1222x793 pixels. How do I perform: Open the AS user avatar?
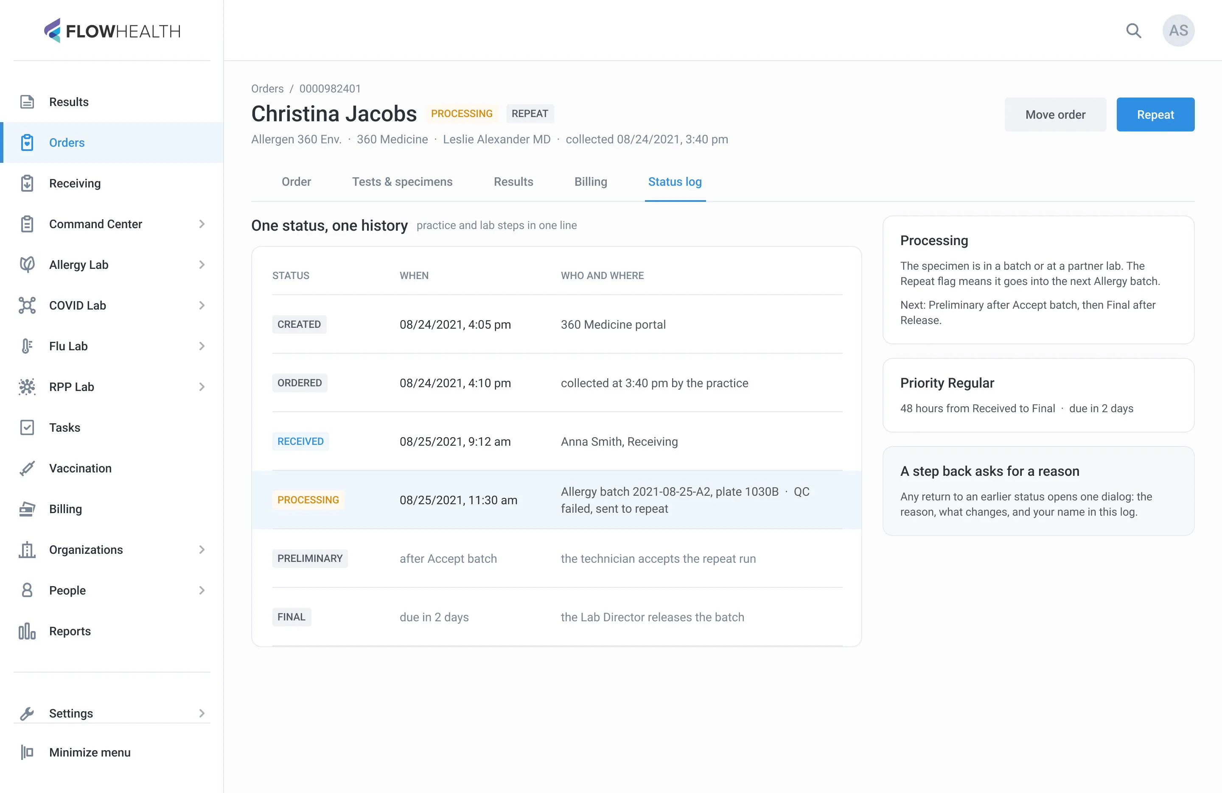pyautogui.click(x=1178, y=31)
